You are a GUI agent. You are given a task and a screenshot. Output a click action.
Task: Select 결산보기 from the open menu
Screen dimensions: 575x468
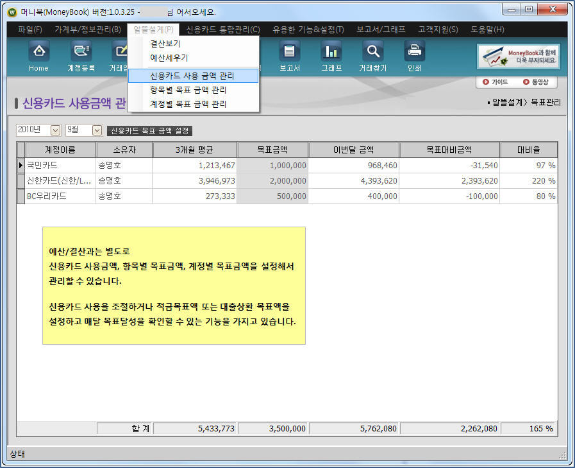(x=165, y=44)
